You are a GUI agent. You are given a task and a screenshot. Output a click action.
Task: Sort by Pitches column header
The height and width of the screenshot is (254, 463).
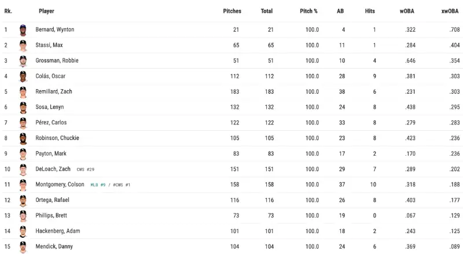click(x=231, y=11)
